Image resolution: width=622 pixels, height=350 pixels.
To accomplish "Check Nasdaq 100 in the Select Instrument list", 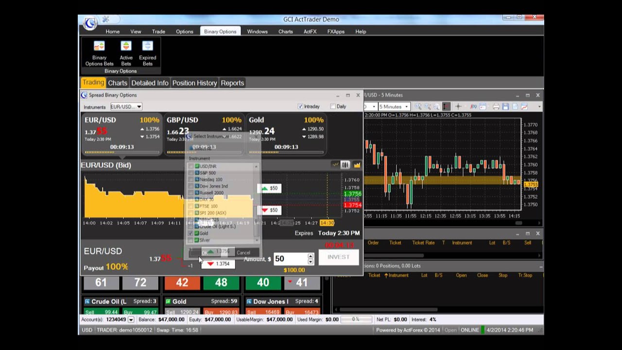I will coord(190,180).
